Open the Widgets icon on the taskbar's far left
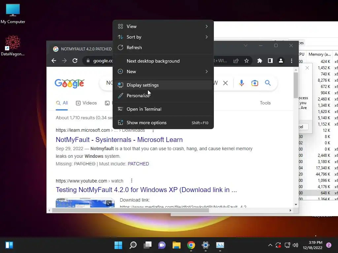This screenshot has height=253, width=338. [9, 245]
